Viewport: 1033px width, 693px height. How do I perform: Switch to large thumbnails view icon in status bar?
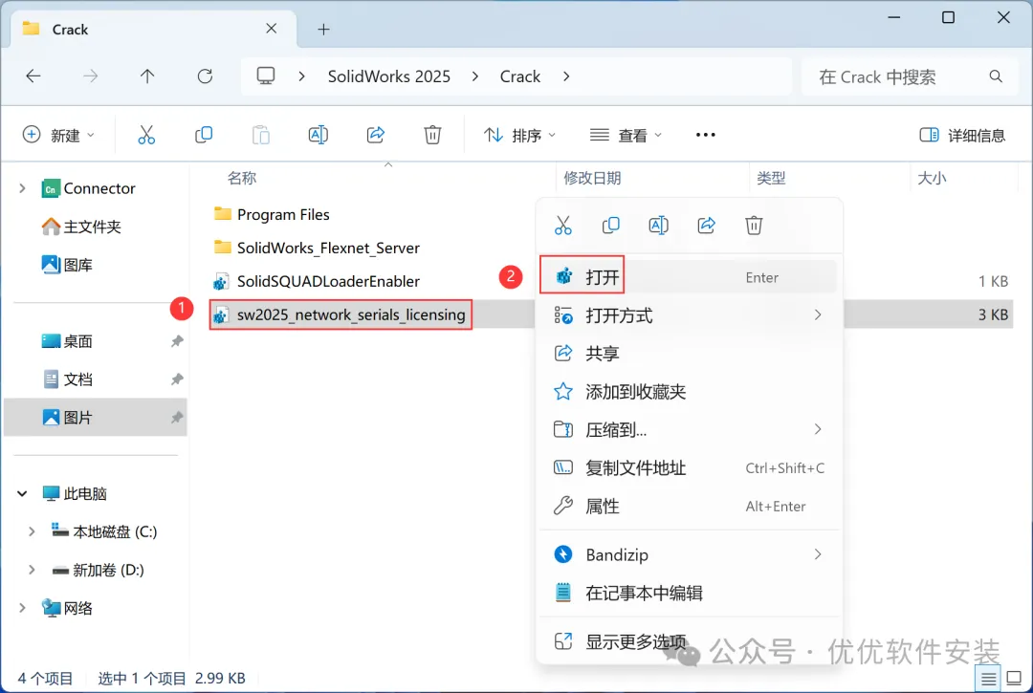pyautogui.click(x=1015, y=679)
